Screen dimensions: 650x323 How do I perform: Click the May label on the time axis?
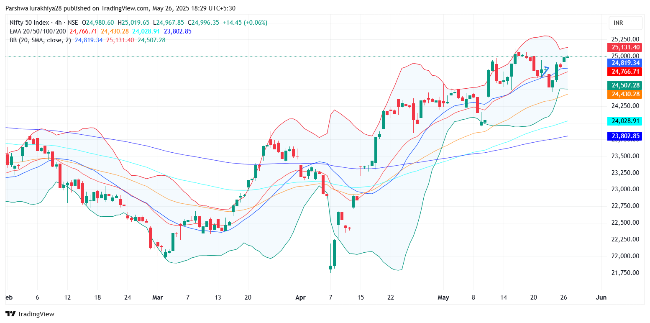443,298
